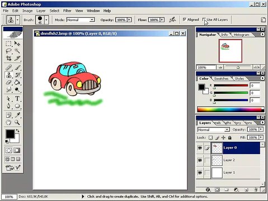
Task: Toggle the Airbrush option in options bar
Action: click(x=172, y=20)
